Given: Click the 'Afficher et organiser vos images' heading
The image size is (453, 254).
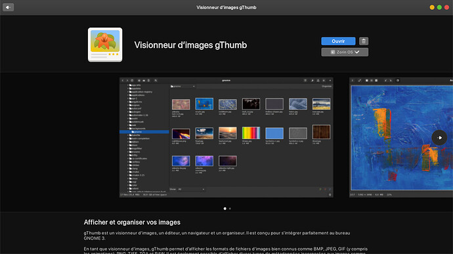Looking at the screenshot, I should click(132, 222).
